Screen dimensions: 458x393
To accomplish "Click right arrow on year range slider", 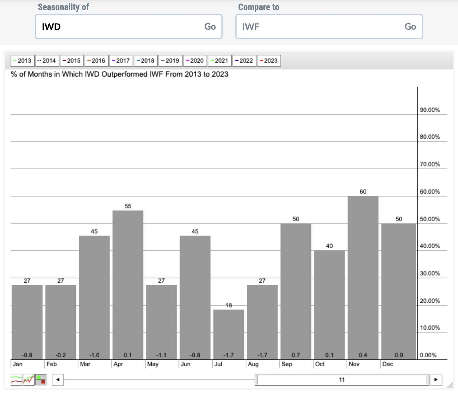I will (x=436, y=380).
